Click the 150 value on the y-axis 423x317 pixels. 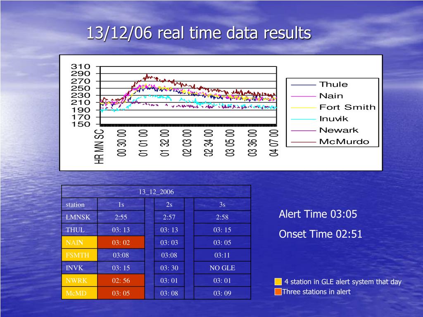[x=81, y=124]
